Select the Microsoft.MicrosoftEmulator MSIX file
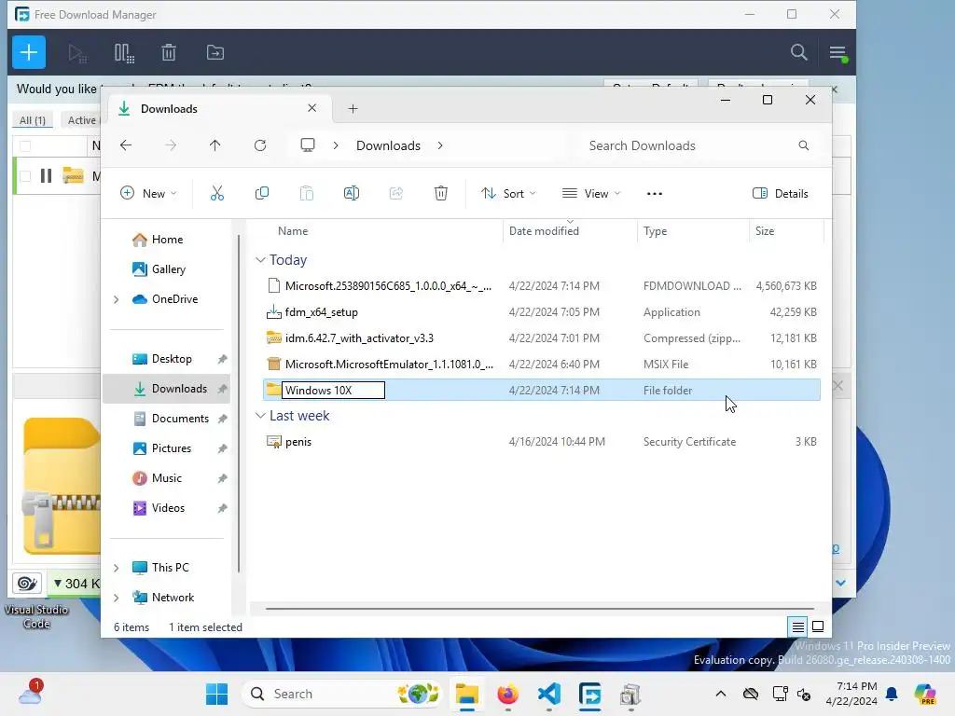The image size is (955, 716). (542, 365)
